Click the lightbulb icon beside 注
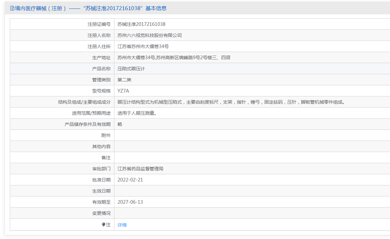The height and width of the screenshot is (239, 390). pos(104,225)
